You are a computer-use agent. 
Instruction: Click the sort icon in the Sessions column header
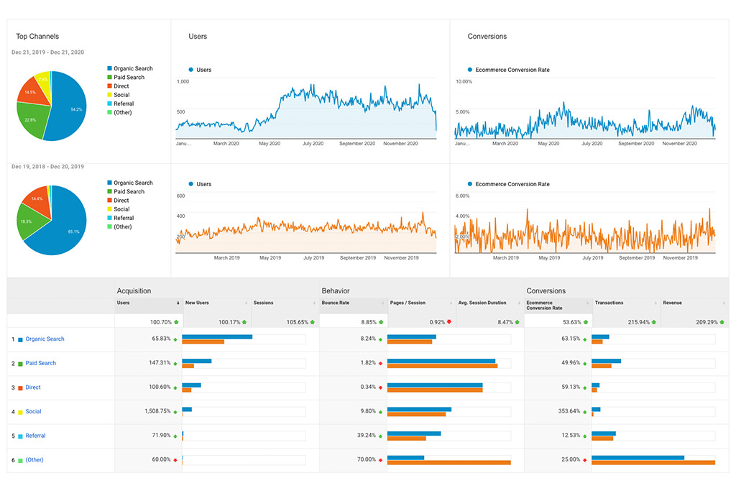point(315,303)
